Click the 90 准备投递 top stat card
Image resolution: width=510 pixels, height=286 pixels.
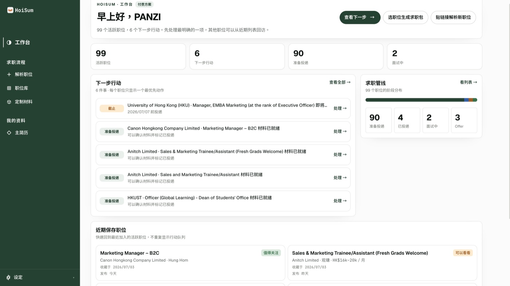(336, 56)
